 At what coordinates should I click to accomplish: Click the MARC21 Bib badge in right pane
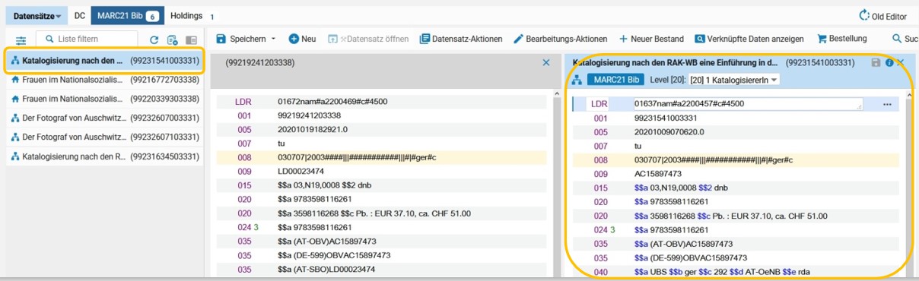(615, 80)
